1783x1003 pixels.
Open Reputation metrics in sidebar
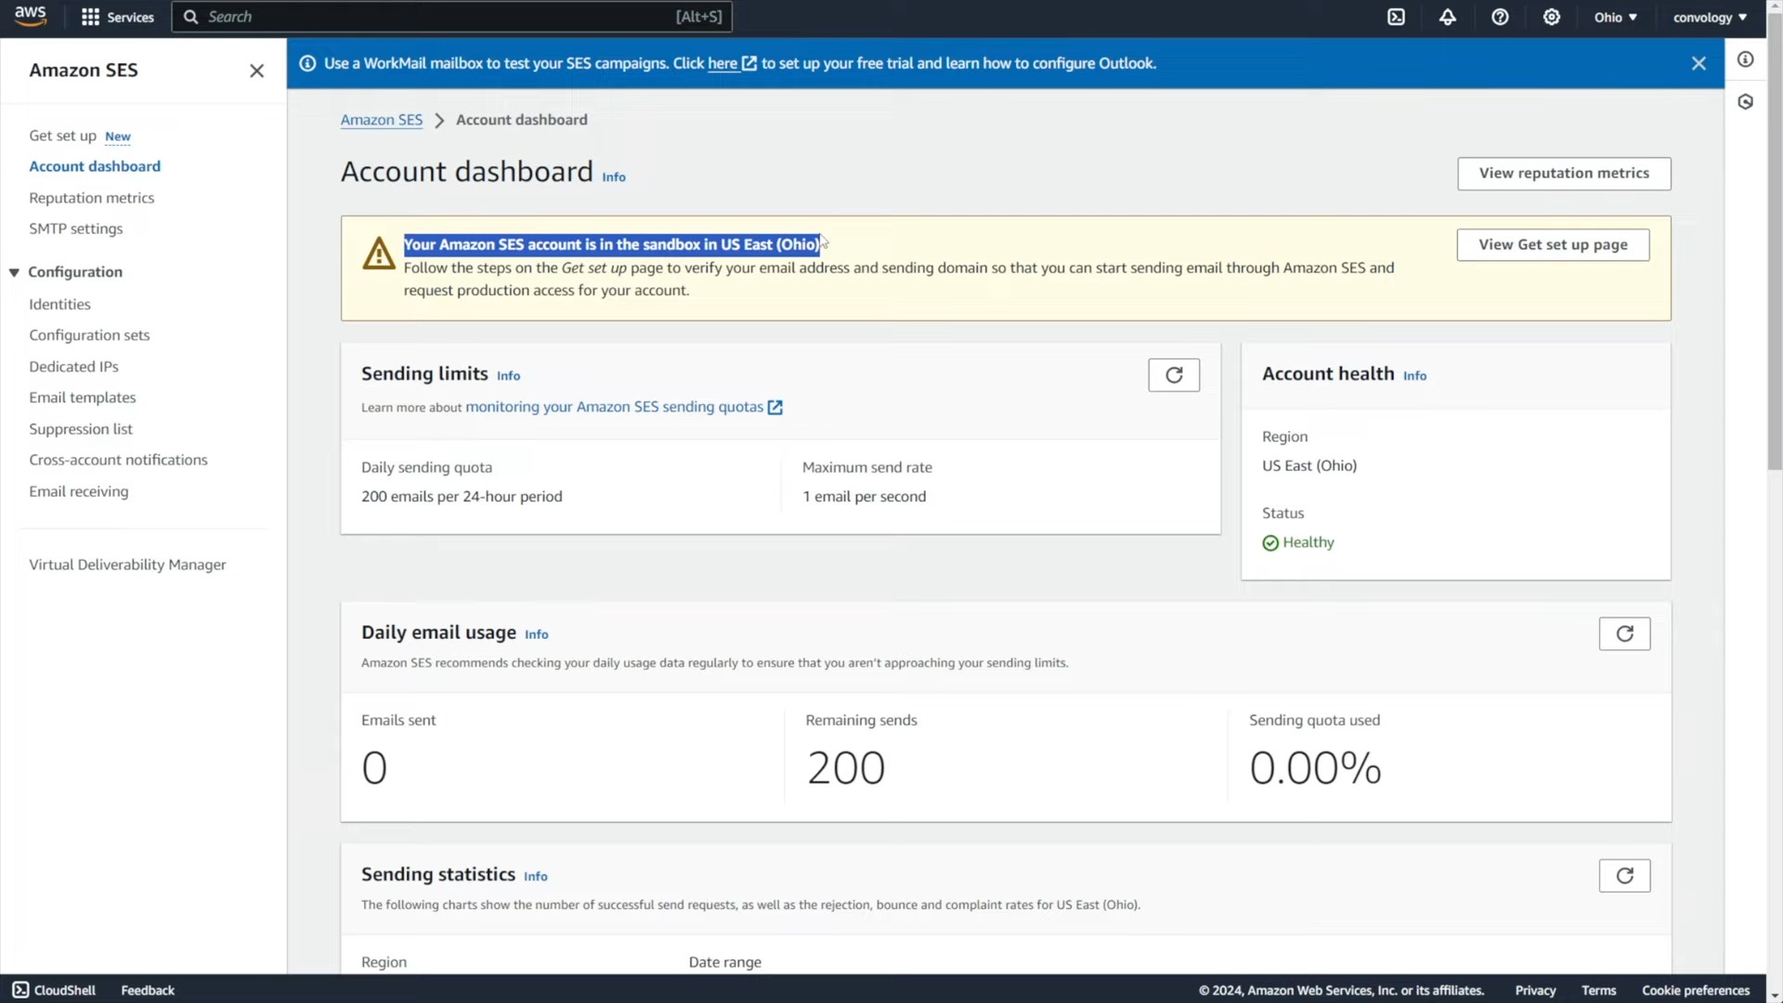coord(91,198)
